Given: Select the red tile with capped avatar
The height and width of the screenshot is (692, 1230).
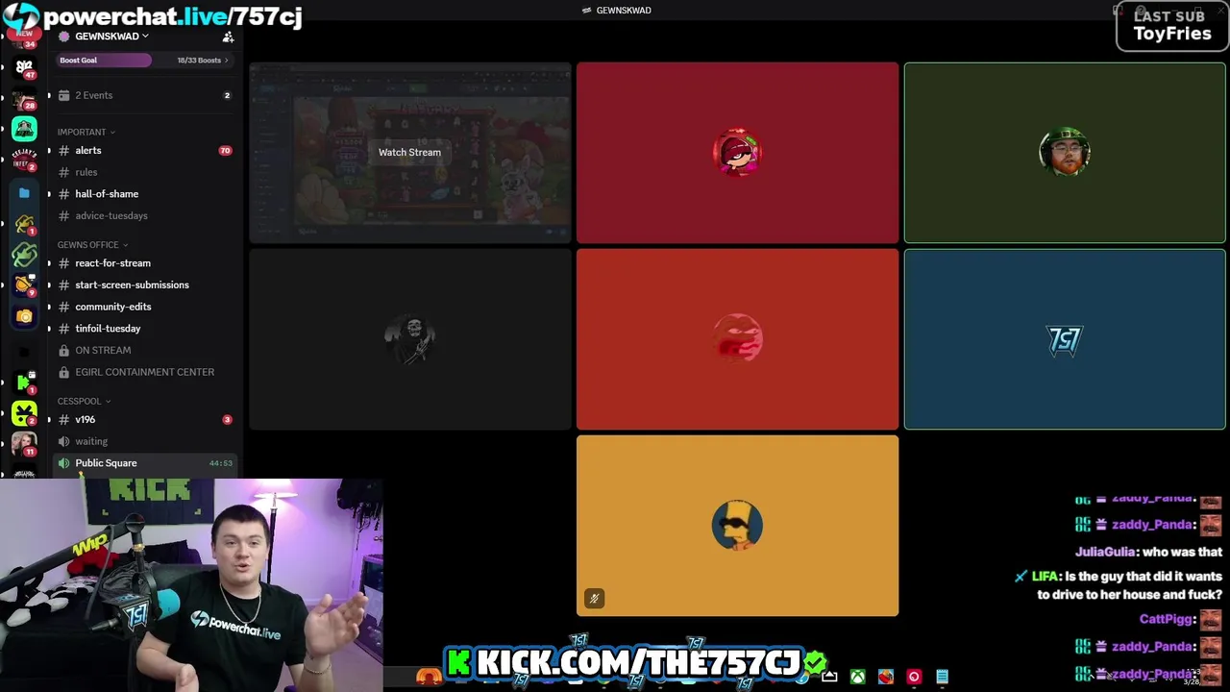Looking at the screenshot, I should coord(737,152).
